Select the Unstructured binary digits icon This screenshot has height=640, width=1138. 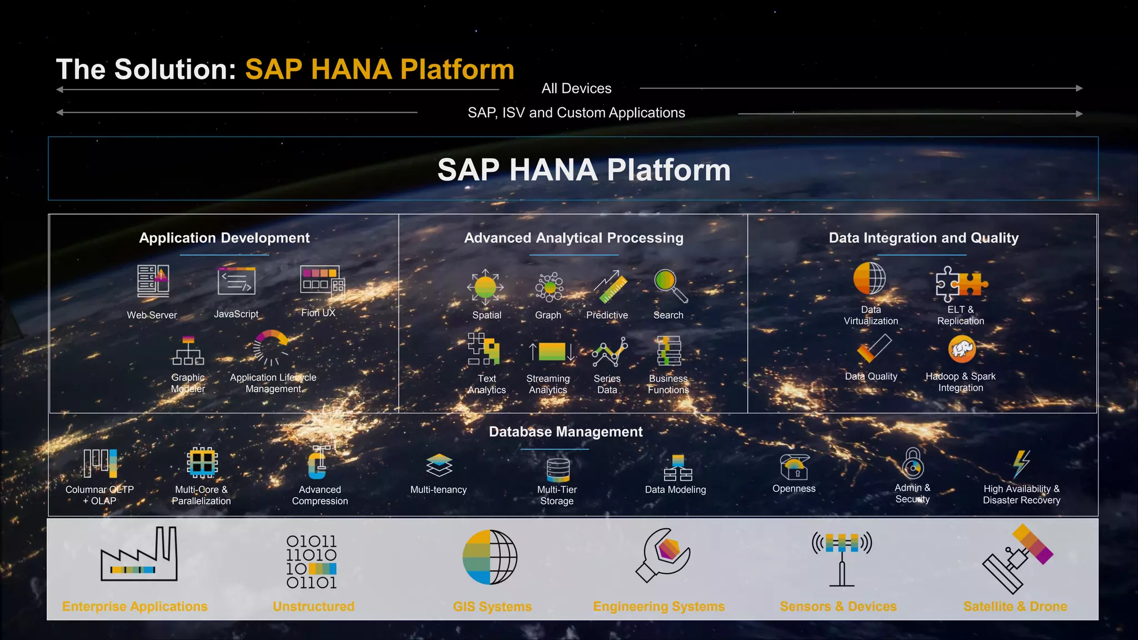(311, 562)
